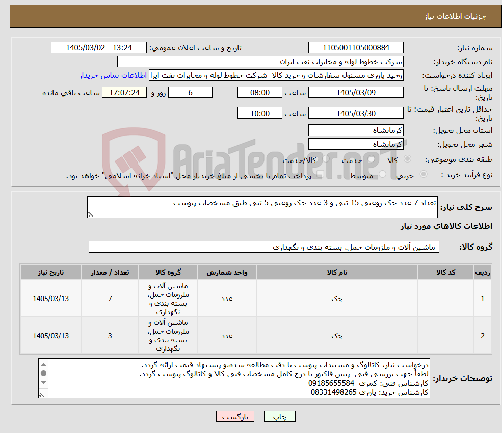The height and width of the screenshot is (433, 502).
Task: Click the اطلاعات کالاهای مورد نیاز heading
Action: 446,226
